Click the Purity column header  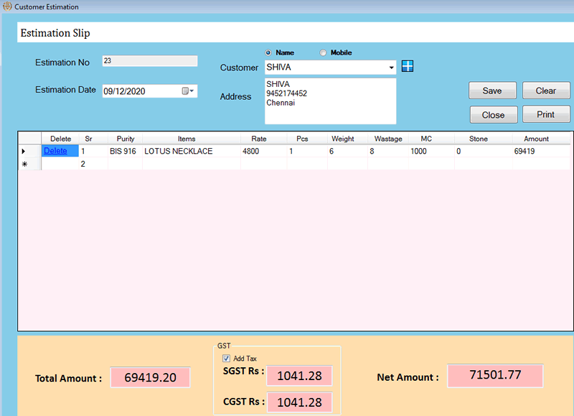pyautogui.click(x=125, y=139)
